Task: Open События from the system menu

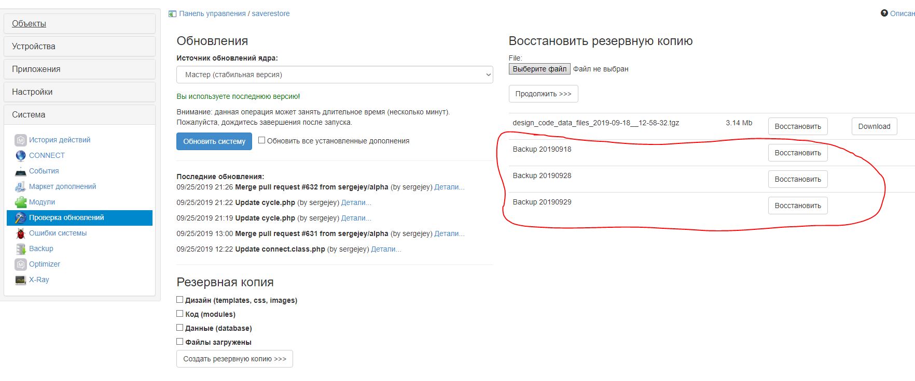Action: (x=44, y=171)
